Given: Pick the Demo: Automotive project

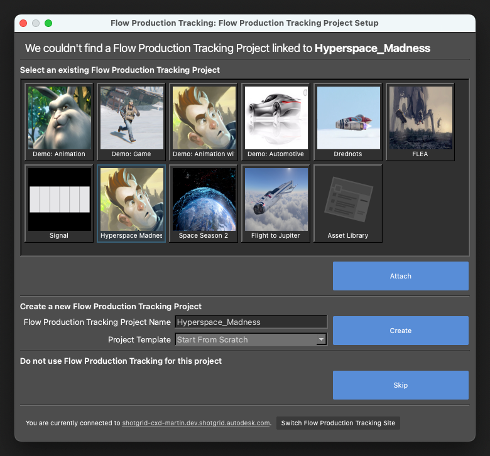Looking at the screenshot, I should 276,122.
